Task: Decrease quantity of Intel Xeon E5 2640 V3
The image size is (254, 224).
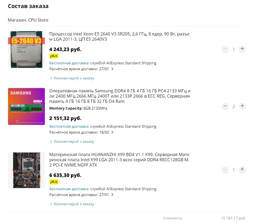Action: 225,49
